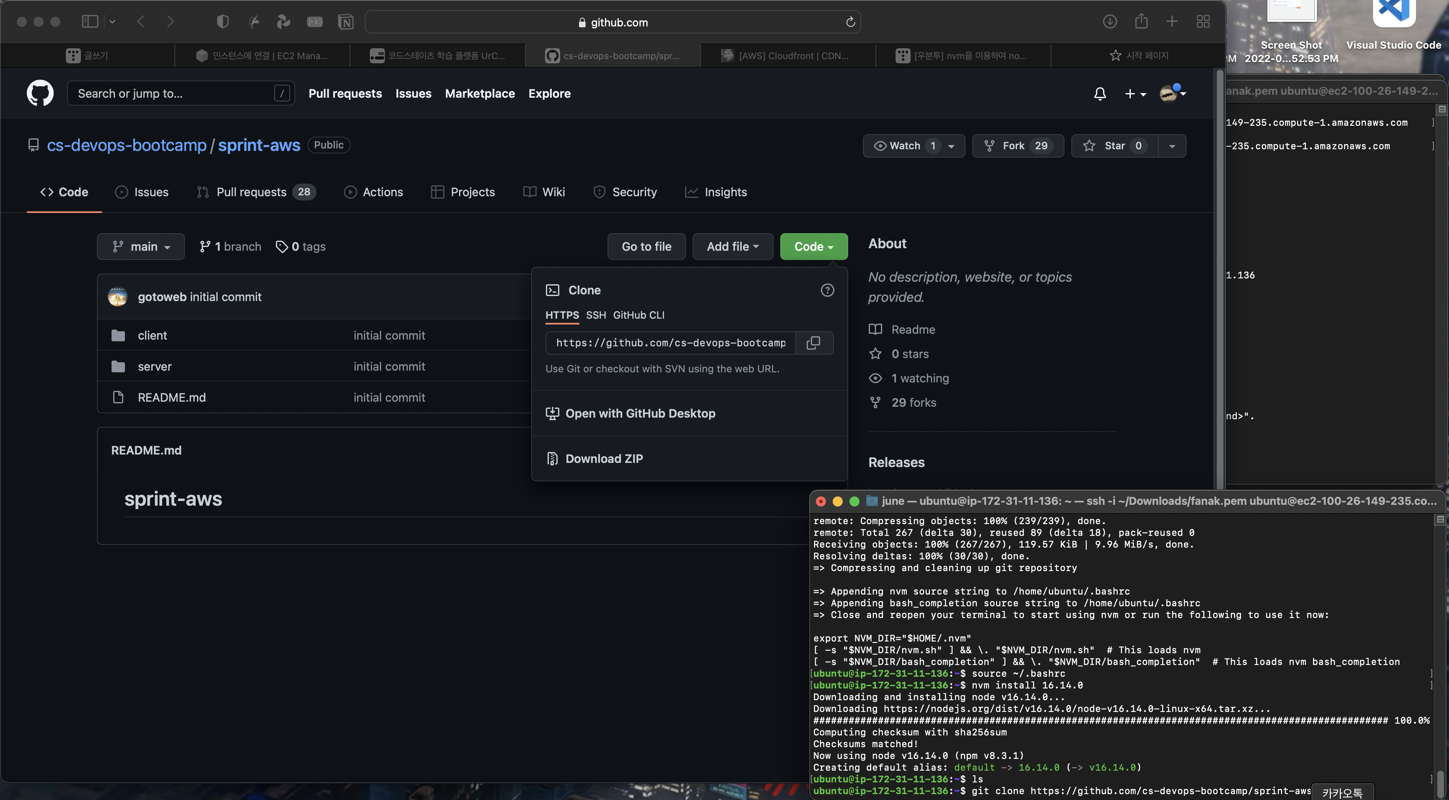Open Explore in the top navigation

pyautogui.click(x=549, y=94)
